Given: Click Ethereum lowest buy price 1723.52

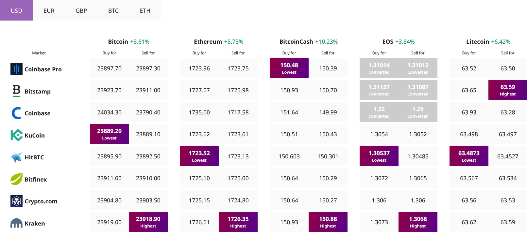Looking at the screenshot, I should click(199, 156).
